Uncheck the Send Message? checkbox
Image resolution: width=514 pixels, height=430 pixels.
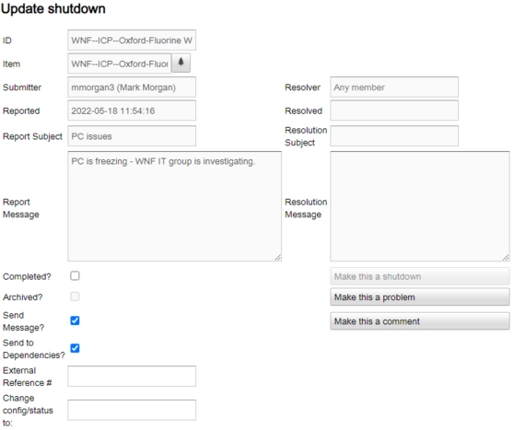pos(75,320)
